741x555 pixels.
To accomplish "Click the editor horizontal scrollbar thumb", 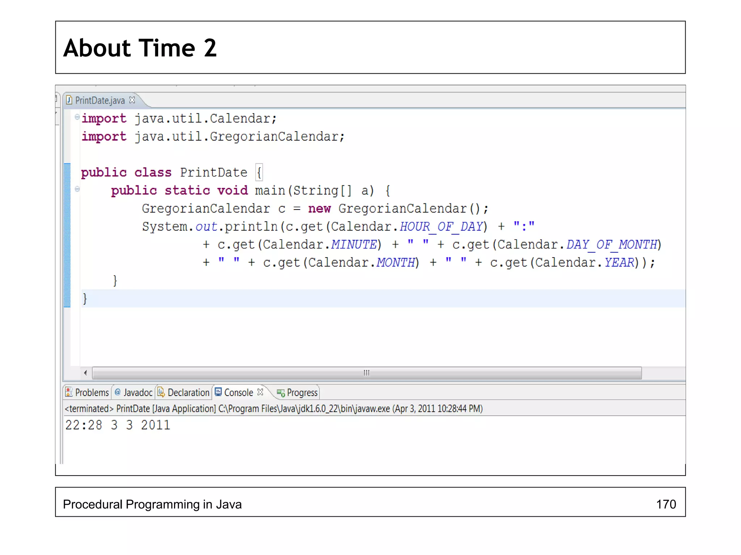I will (367, 373).
